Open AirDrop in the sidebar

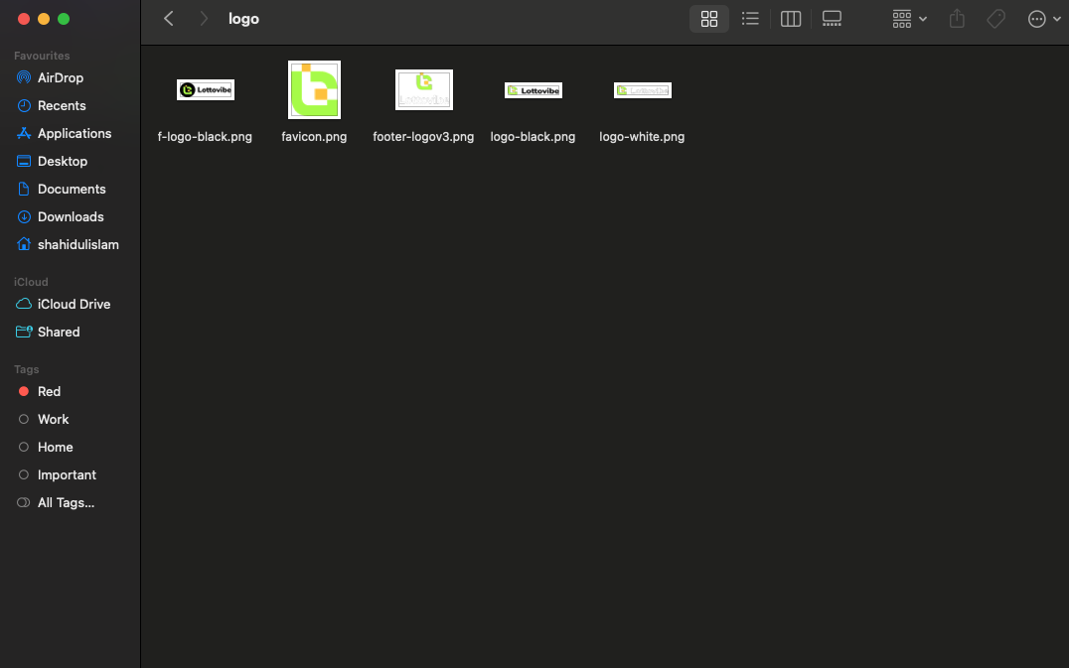[x=60, y=77]
